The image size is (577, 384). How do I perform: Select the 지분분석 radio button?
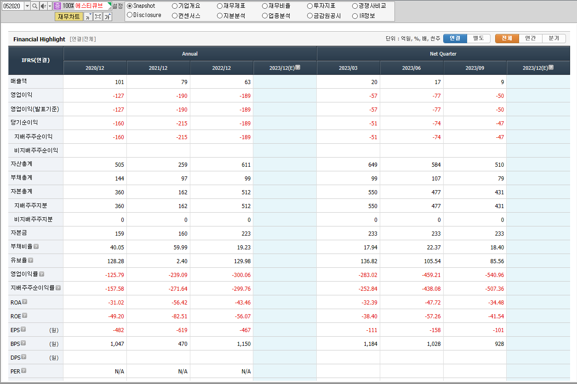click(220, 15)
